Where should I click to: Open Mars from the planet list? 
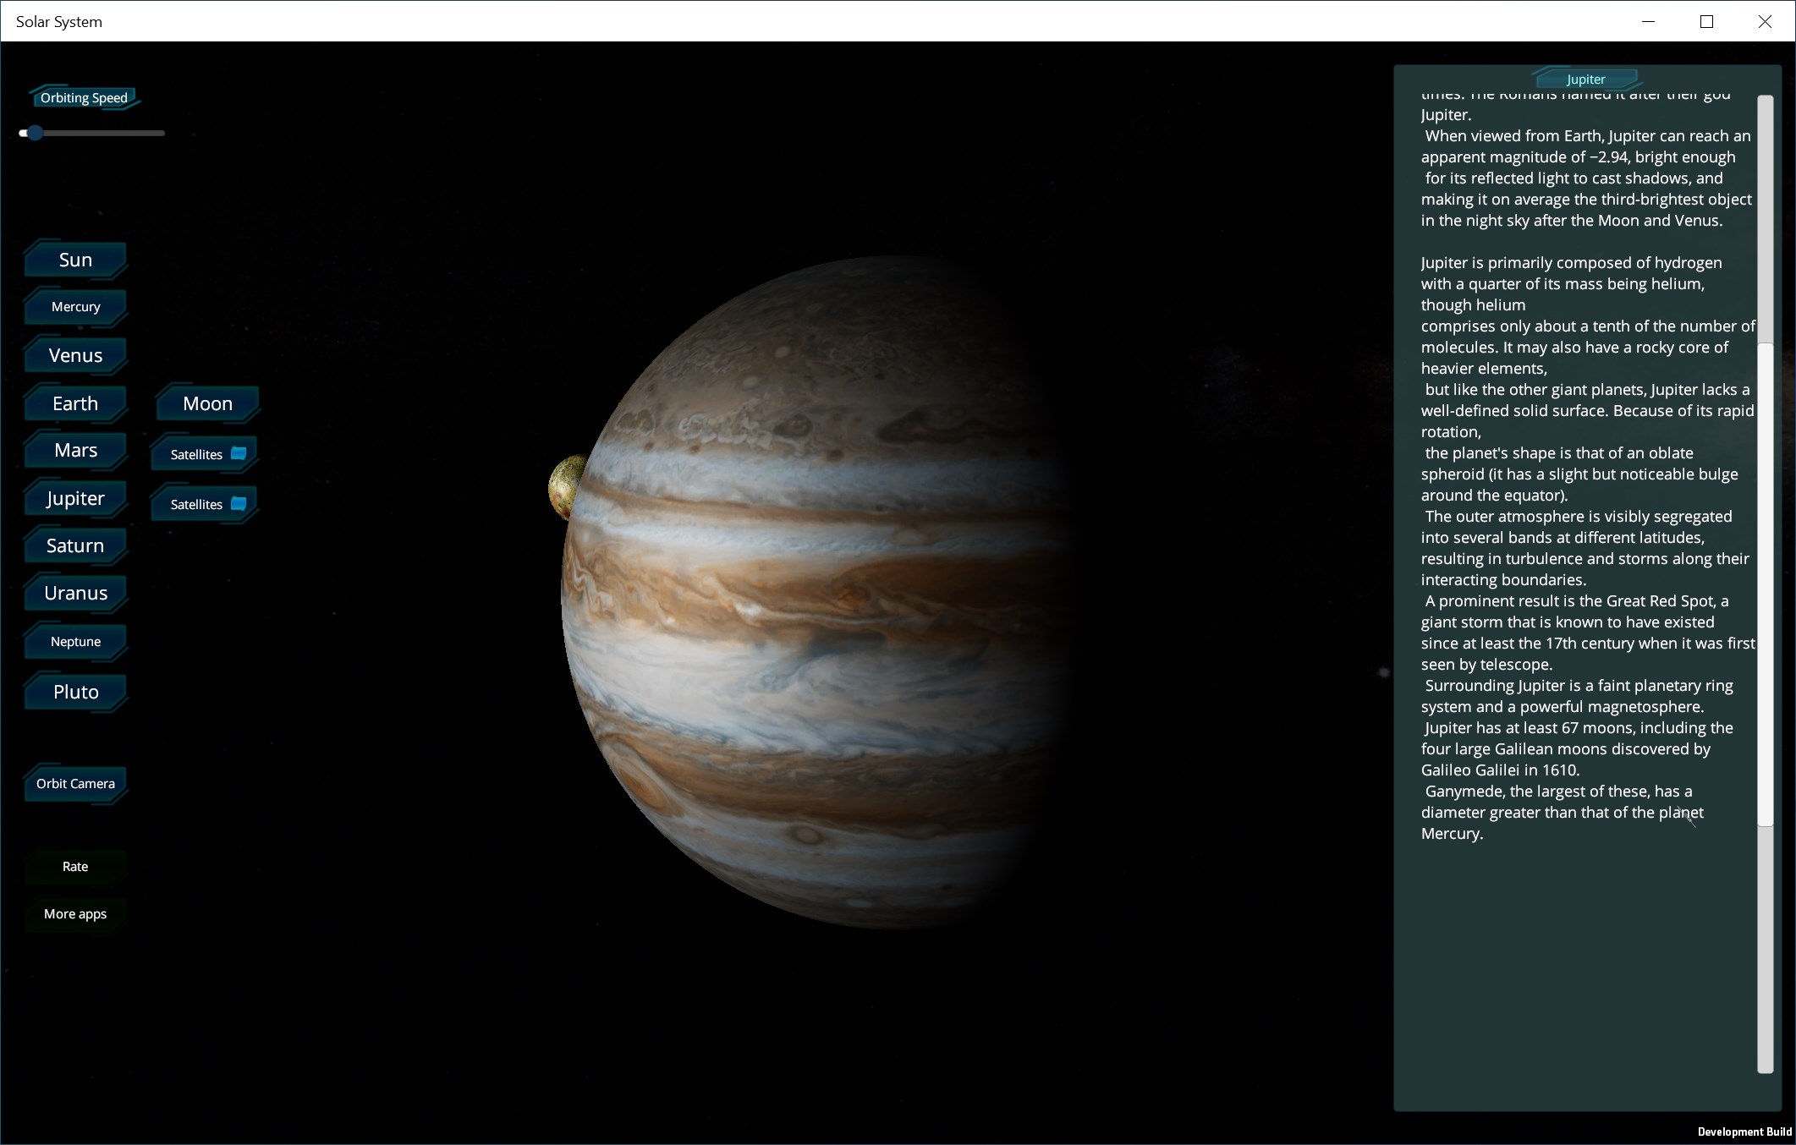click(74, 450)
